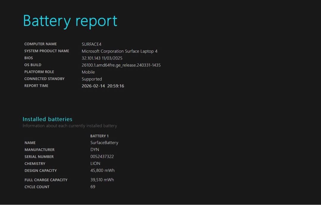Click the CHEMISTRY row label
Screen dimensions: 321x205
tap(35, 164)
